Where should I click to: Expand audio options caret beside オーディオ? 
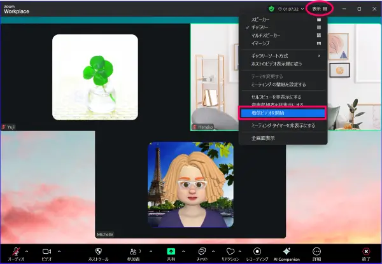click(27, 251)
